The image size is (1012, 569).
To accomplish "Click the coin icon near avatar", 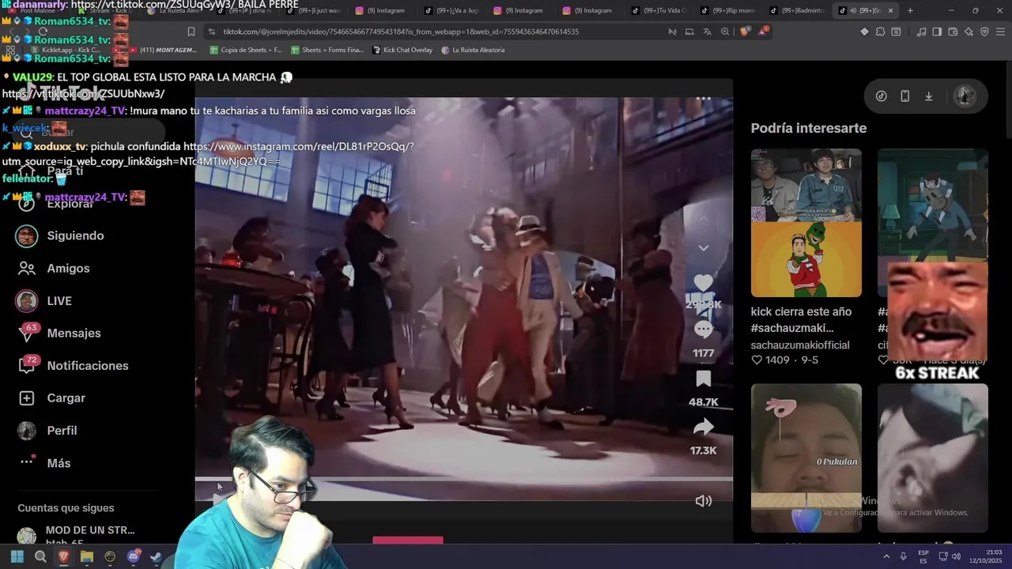I will pos(882,96).
